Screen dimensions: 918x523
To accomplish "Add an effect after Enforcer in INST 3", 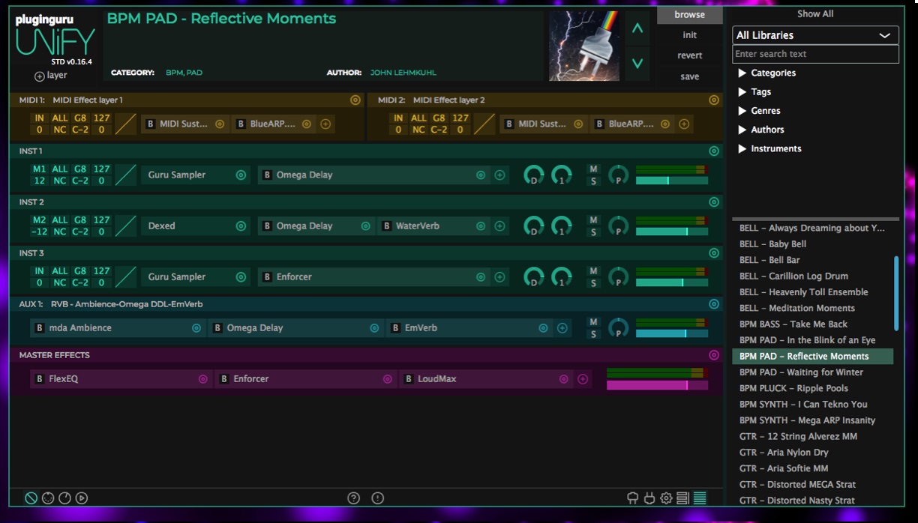I will [500, 276].
